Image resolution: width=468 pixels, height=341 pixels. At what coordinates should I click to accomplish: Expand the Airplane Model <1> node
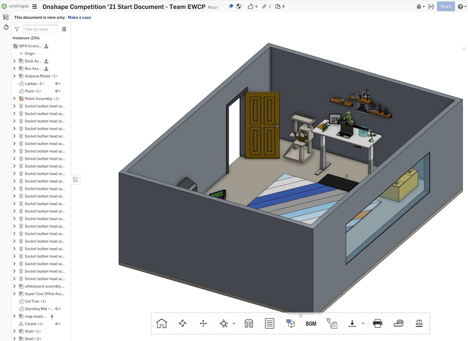click(14, 76)
